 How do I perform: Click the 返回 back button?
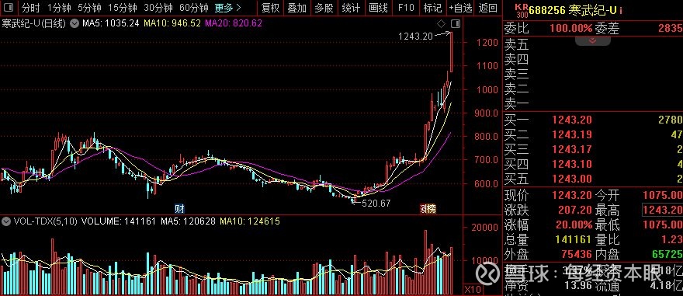[487, 8]
